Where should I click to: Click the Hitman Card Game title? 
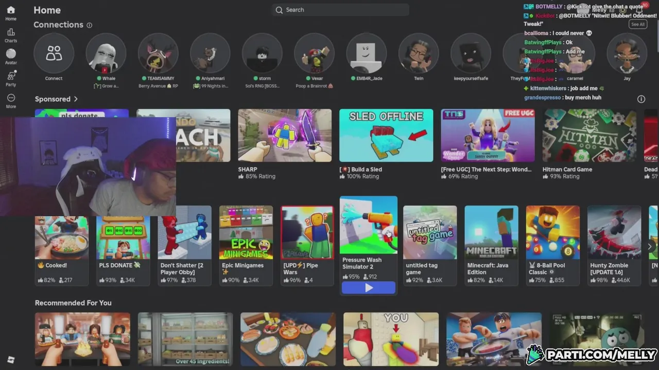pos(567,169)
